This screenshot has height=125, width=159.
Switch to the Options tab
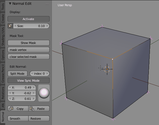(3, 55)
